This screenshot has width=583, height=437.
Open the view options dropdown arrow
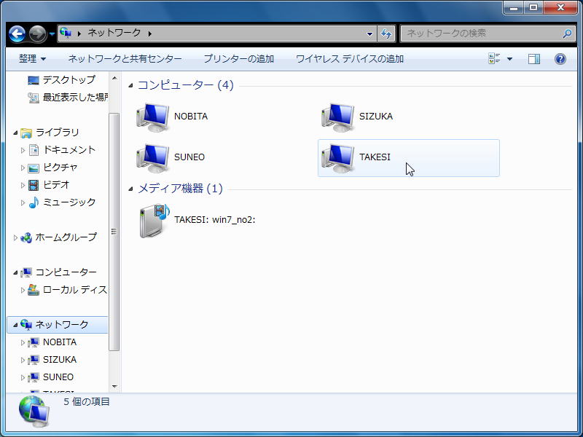pos(509,59)
